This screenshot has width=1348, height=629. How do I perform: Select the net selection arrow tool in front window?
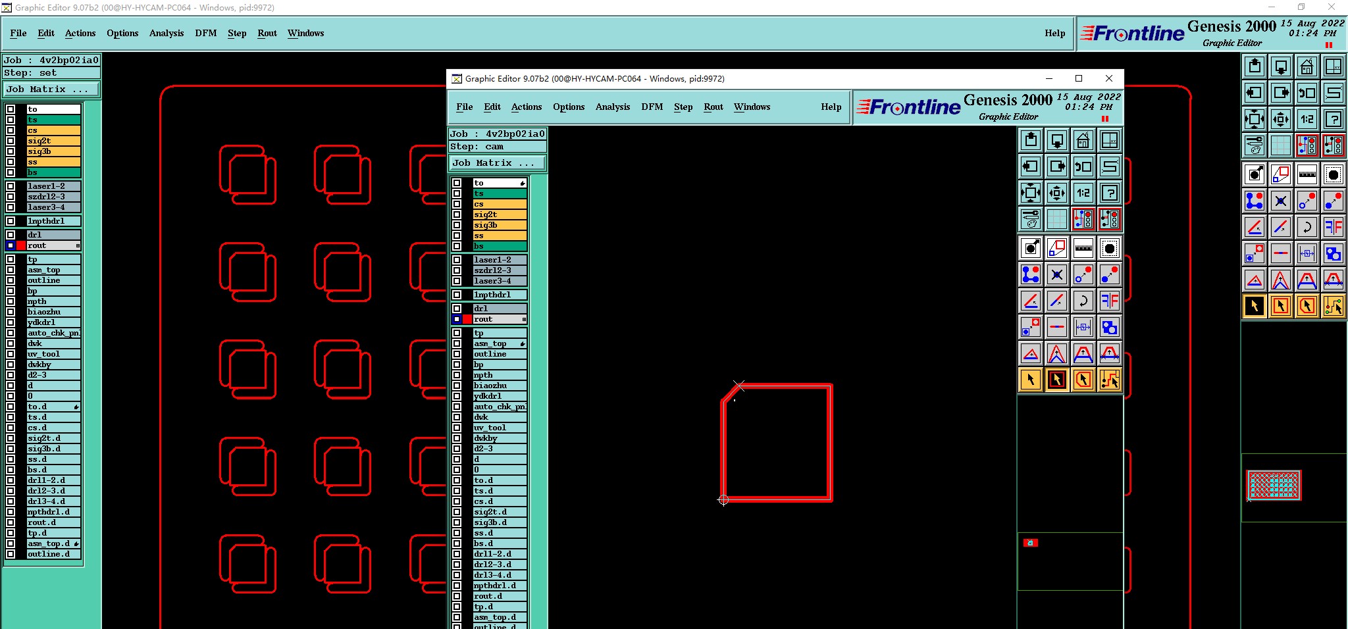pyautogui.click(x=1110, y=380)
